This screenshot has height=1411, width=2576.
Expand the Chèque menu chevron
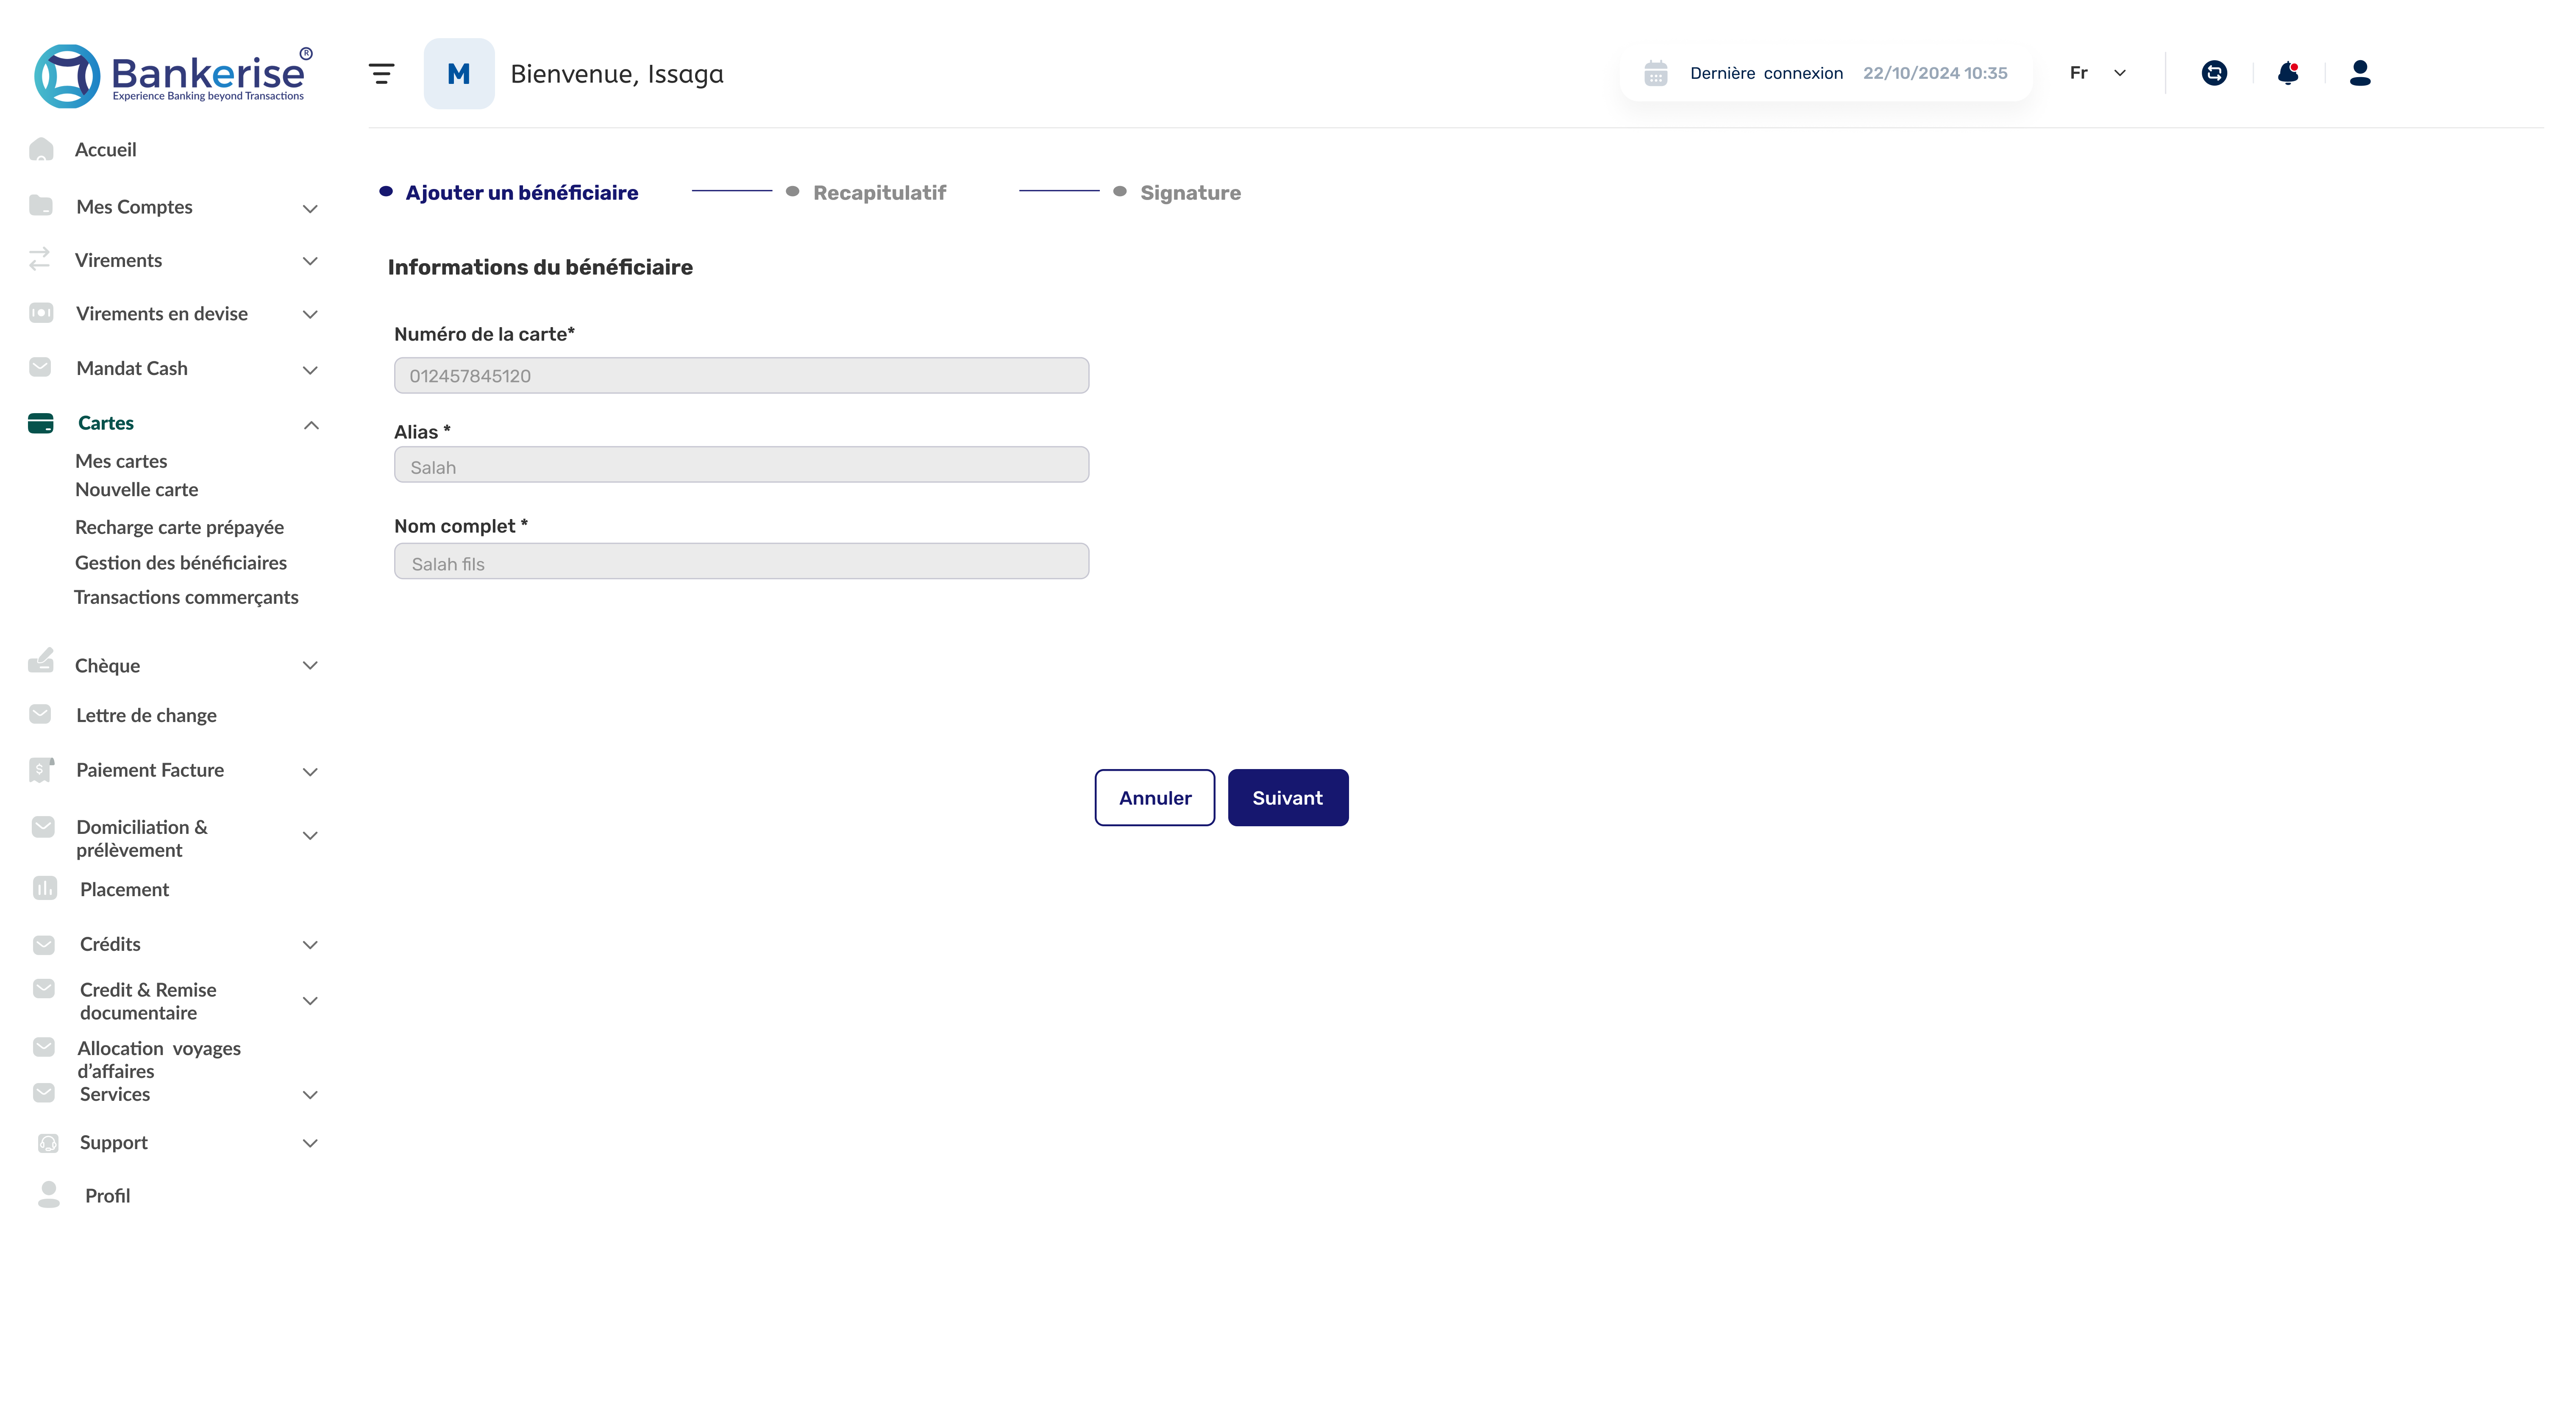tap(310, 665)
